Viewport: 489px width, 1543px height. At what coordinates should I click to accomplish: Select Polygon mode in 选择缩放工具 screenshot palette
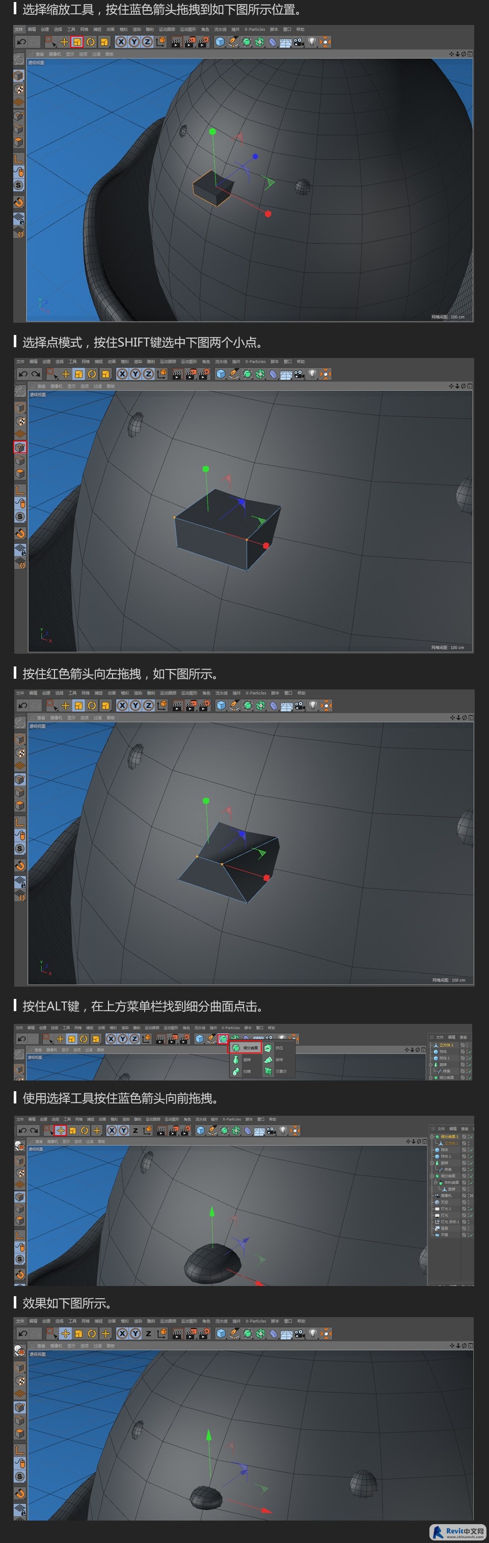18,143
